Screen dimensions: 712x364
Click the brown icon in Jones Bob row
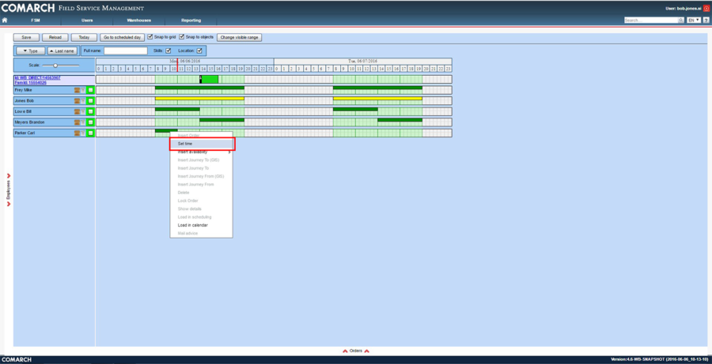pos(78,100)
